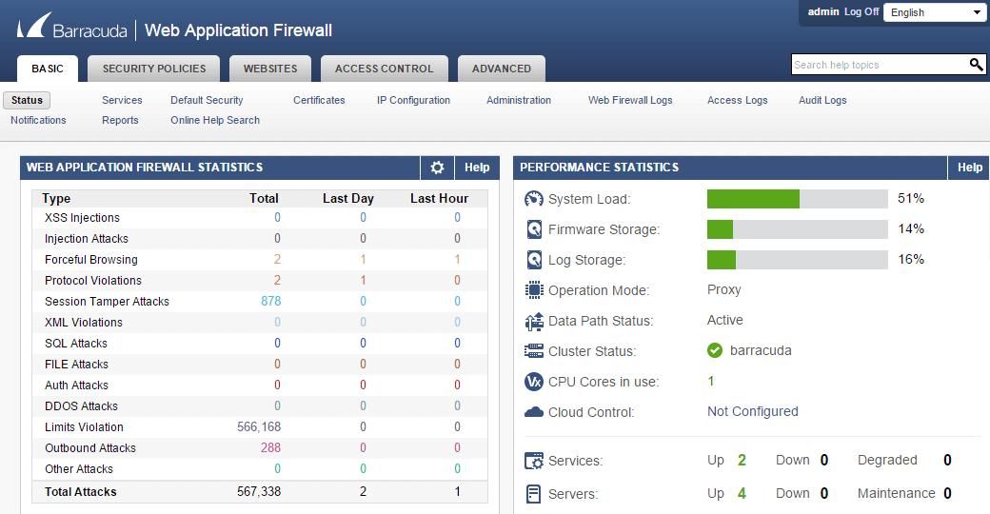Image resolution: width=990 pixels, height=514 pixels.
Task: Click the Servers Maintenance count 0
Action: [948, 493]
